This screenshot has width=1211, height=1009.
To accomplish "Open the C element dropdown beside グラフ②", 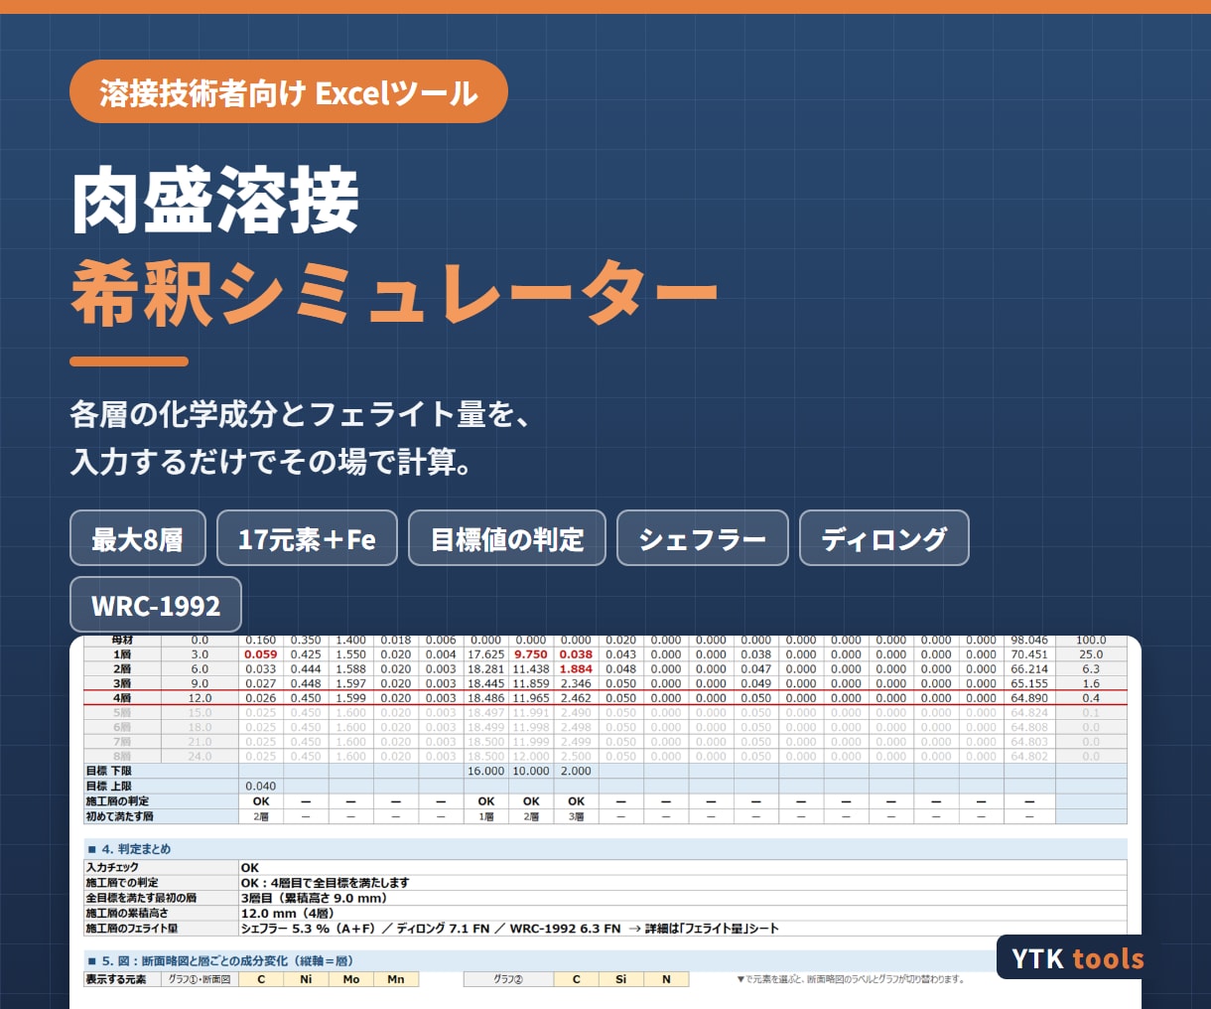I will tap(576, 979).
